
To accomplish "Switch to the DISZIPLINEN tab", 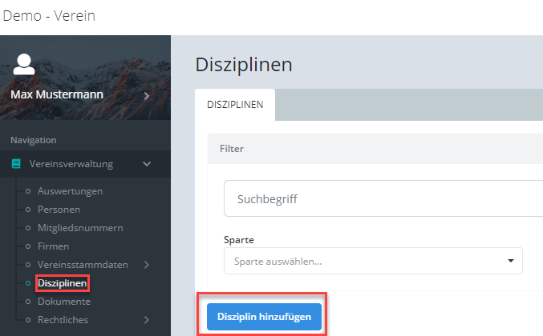I will coord(235,105).
